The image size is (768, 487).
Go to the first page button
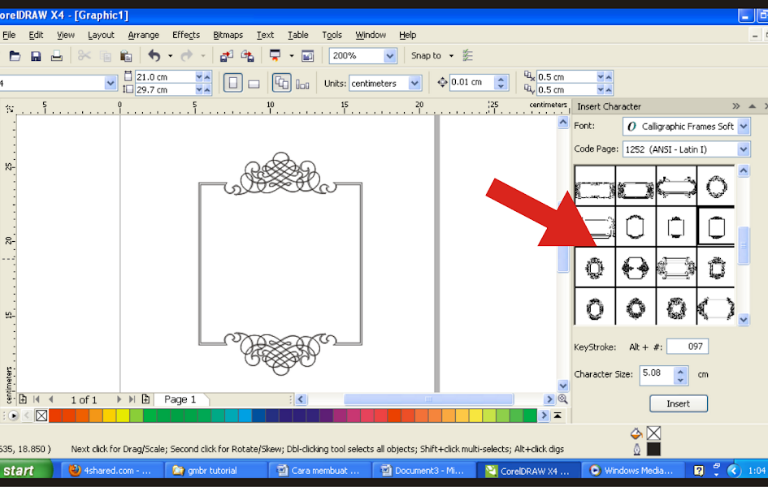coord(37,399)
